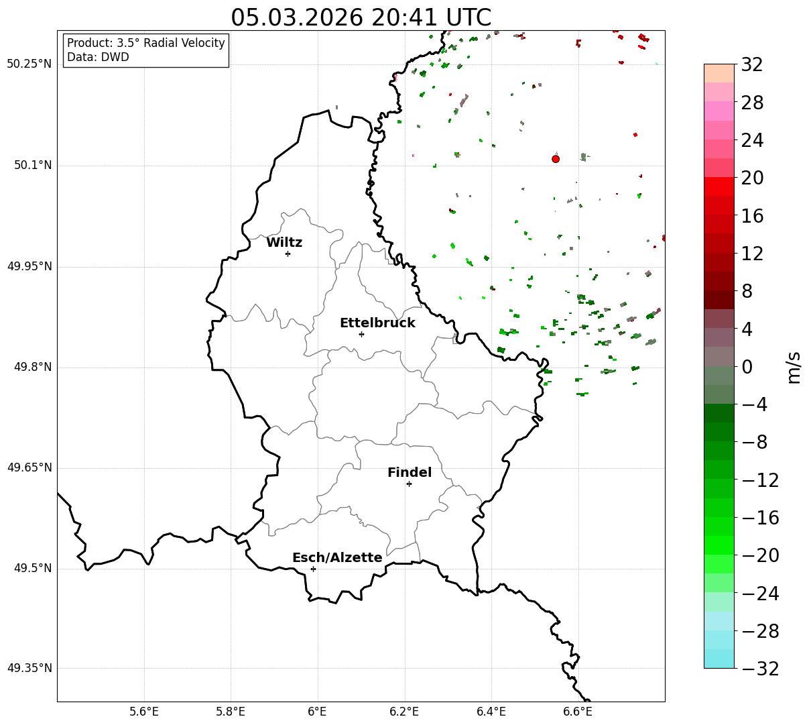The width and height of the screenshot is (809, 725).
Task: Click the 50.25°N latitude label
Action: coord(29,64)
